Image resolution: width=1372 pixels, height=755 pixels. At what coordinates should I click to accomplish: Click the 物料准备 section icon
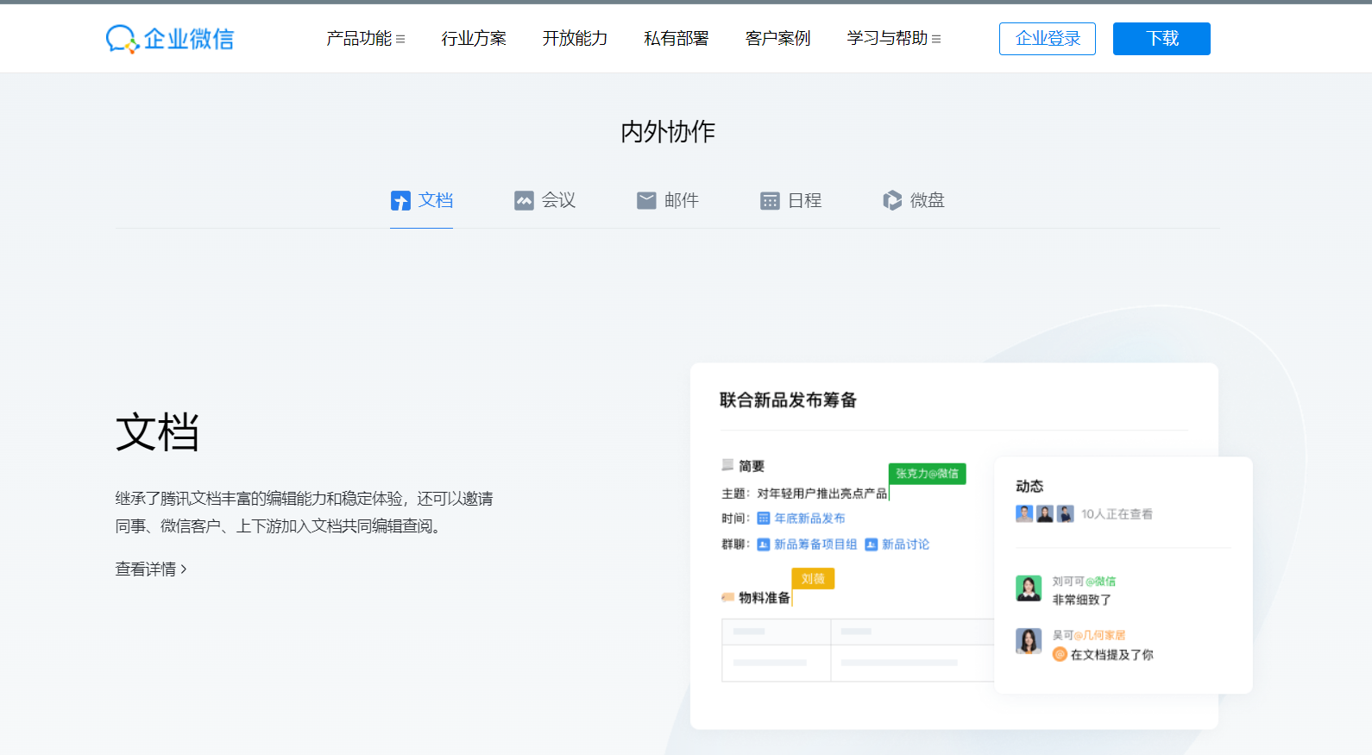pyautogui.click(x=728, y=597)
